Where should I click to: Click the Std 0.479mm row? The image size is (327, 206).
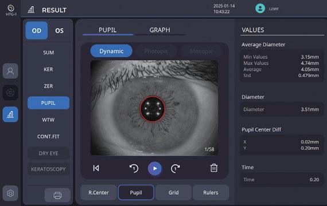tap(281, 76)
